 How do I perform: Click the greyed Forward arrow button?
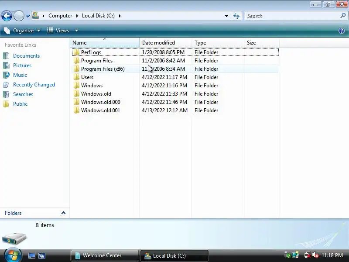[x=19, y=16]
